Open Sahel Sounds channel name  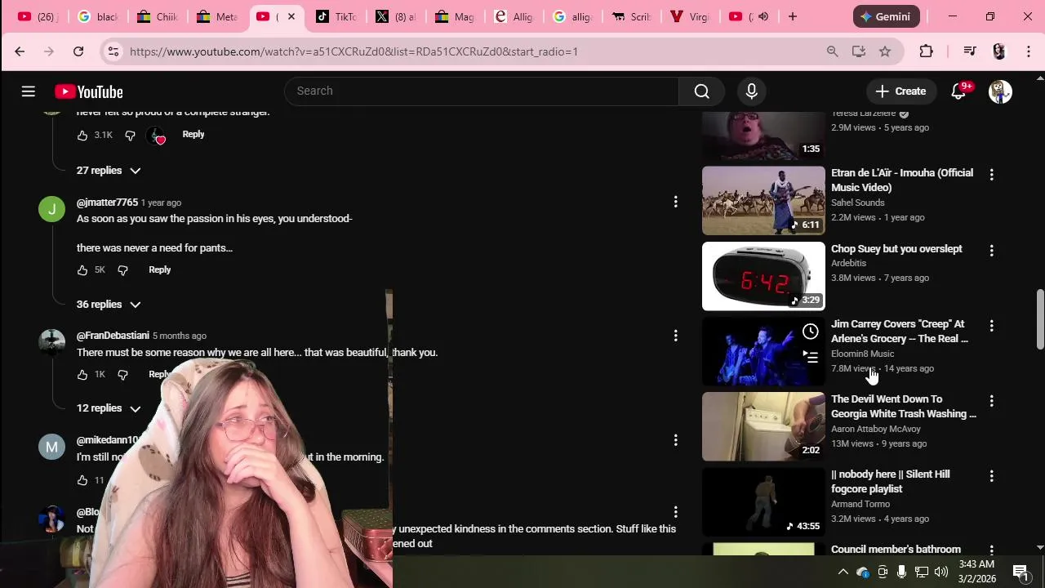click(x=857, y=203)
